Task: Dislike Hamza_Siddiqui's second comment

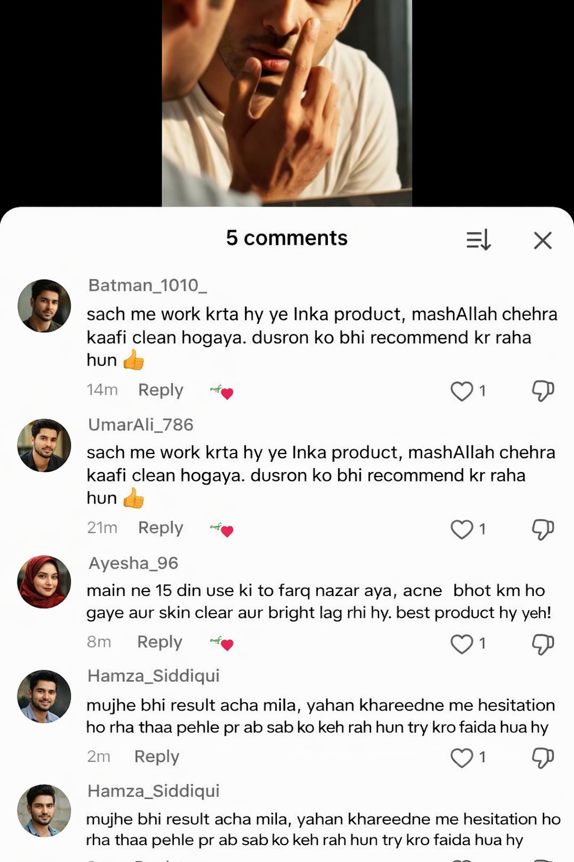Action: click(x=541, y=860)
